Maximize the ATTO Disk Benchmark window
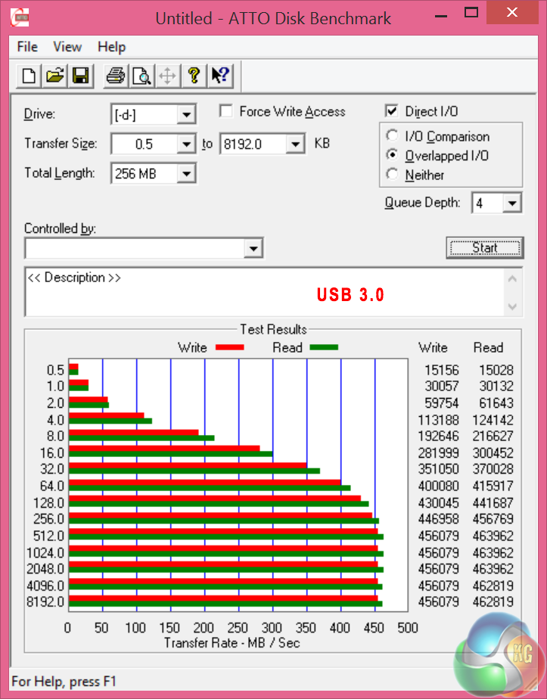Screen dimensions: 547x699 (471, 12)
